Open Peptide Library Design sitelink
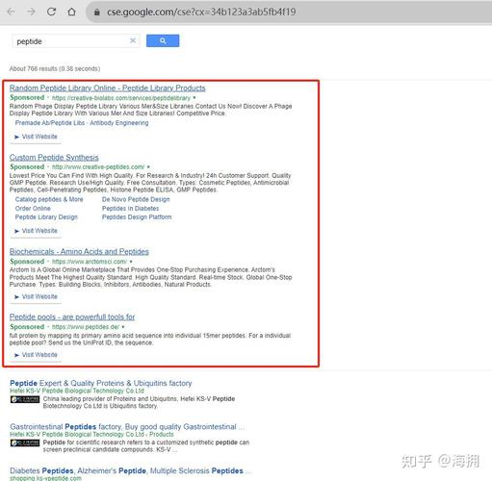Viewport: 492px width, 481px height. click(x=46, y=217)
